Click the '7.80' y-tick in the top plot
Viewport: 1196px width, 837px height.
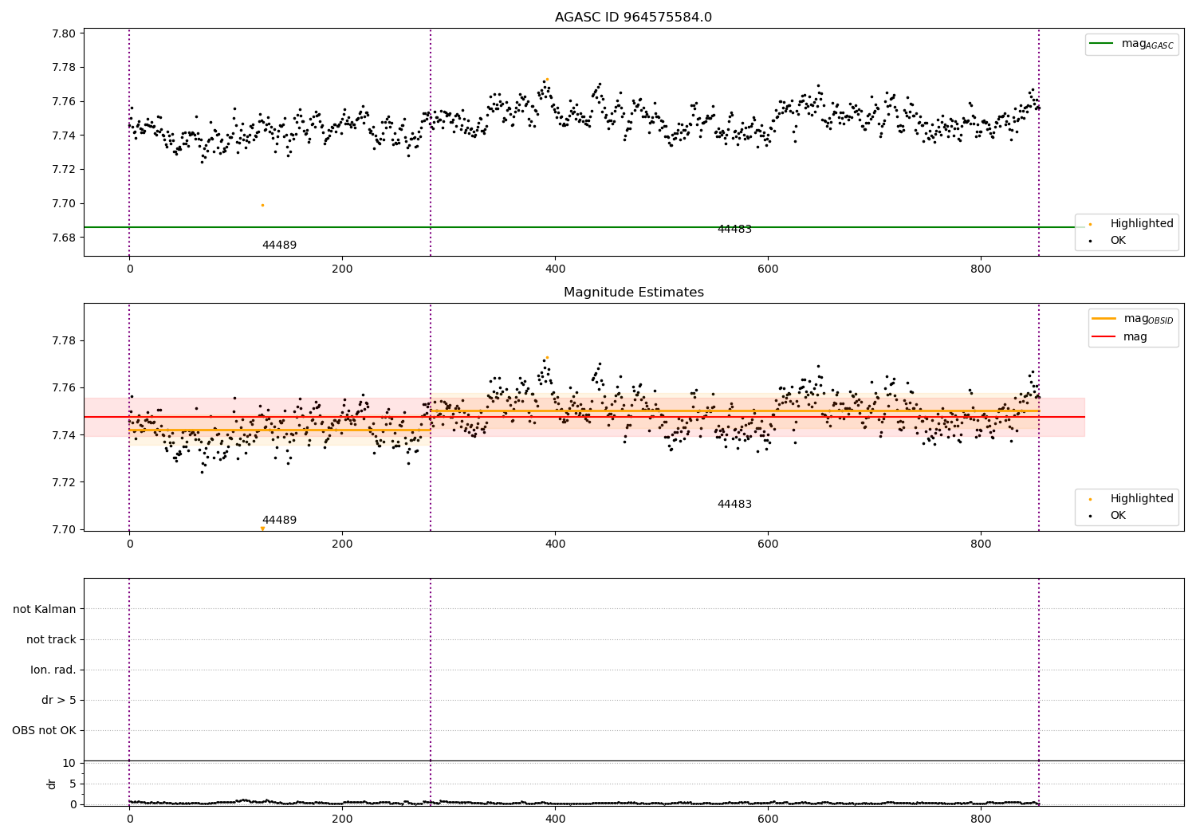pos(64,33)
